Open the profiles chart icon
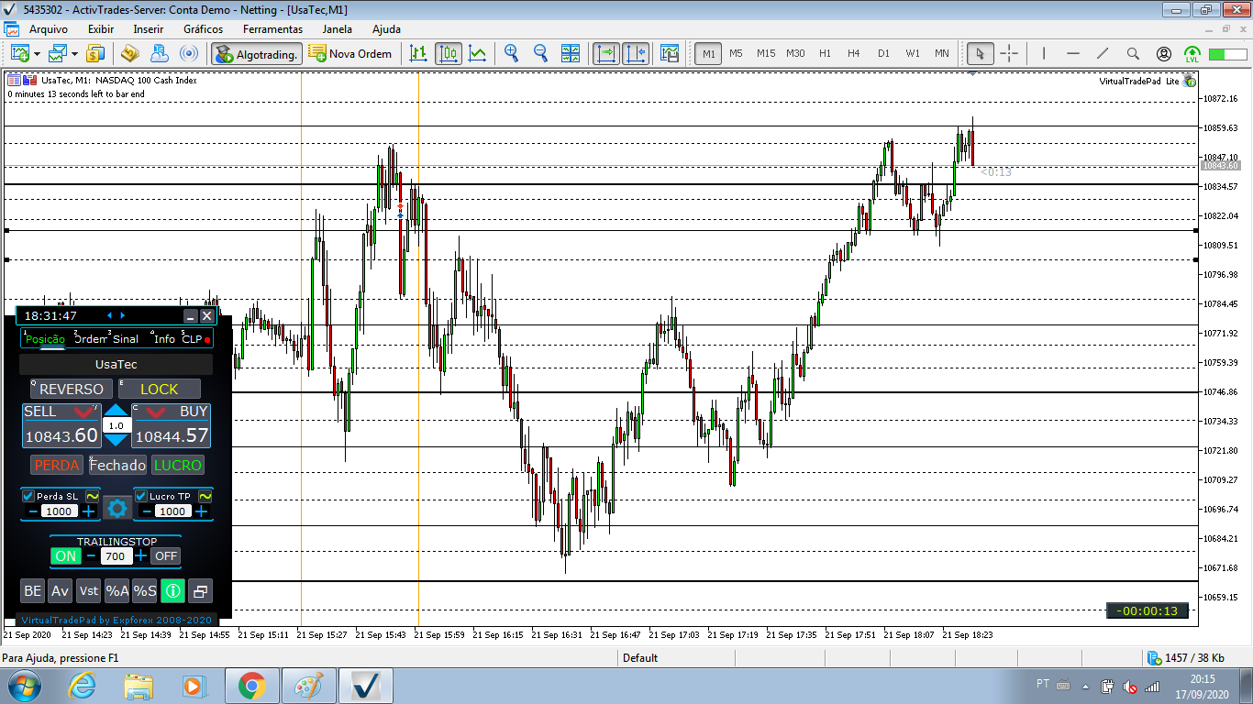The image size is (1253, 704). [x=59, y=53]
